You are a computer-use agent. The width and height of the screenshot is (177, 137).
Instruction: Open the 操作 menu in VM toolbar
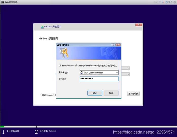click(x=170, y=2)
